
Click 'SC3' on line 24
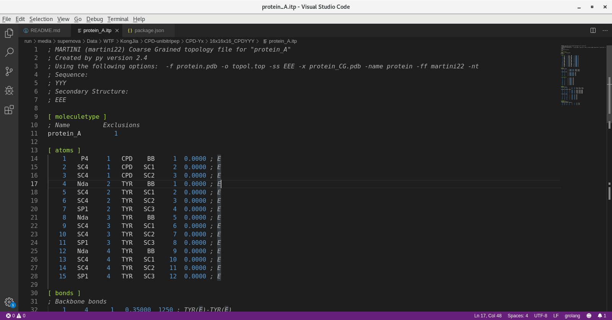[149, 243]
